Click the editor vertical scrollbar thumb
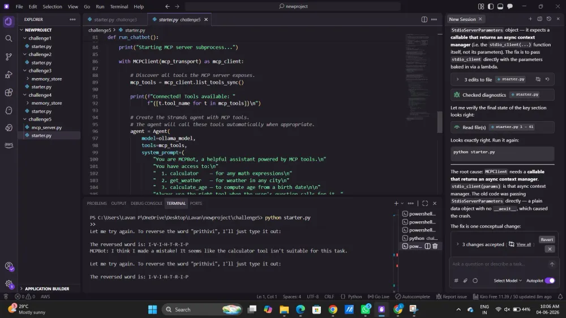 click(x=440, y=122)
